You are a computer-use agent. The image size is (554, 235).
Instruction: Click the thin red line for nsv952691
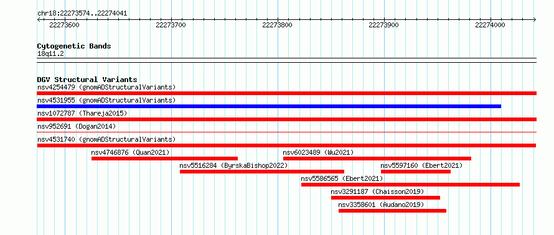(286, 132)
